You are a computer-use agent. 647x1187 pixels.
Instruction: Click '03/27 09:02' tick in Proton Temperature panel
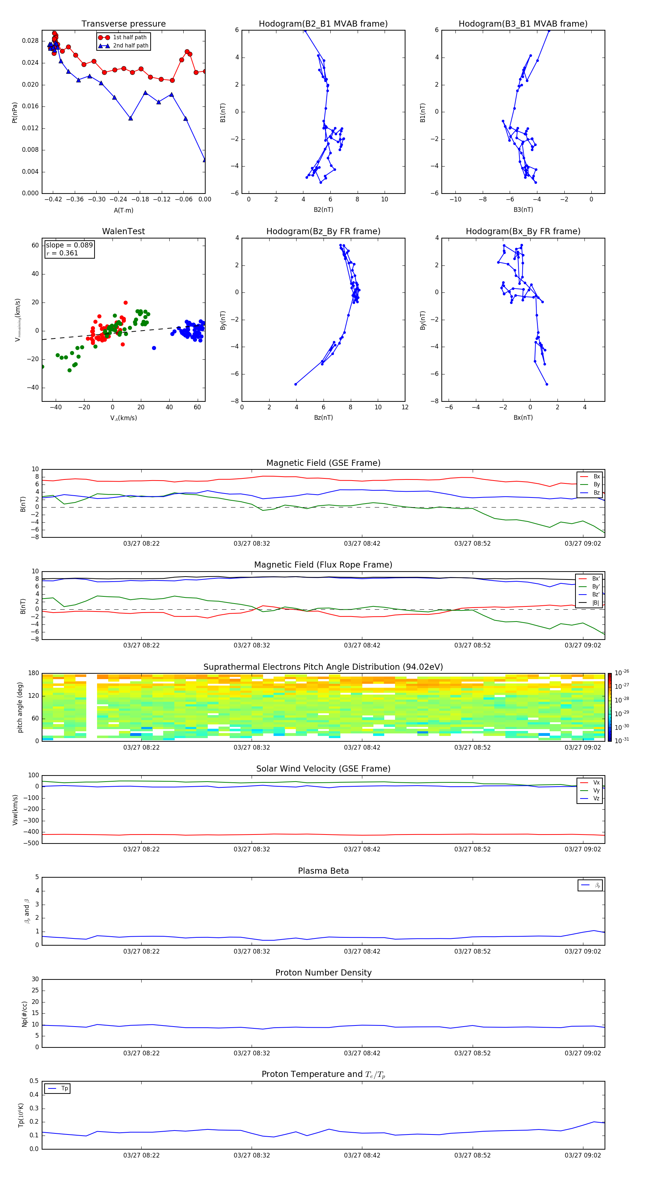583,1155
